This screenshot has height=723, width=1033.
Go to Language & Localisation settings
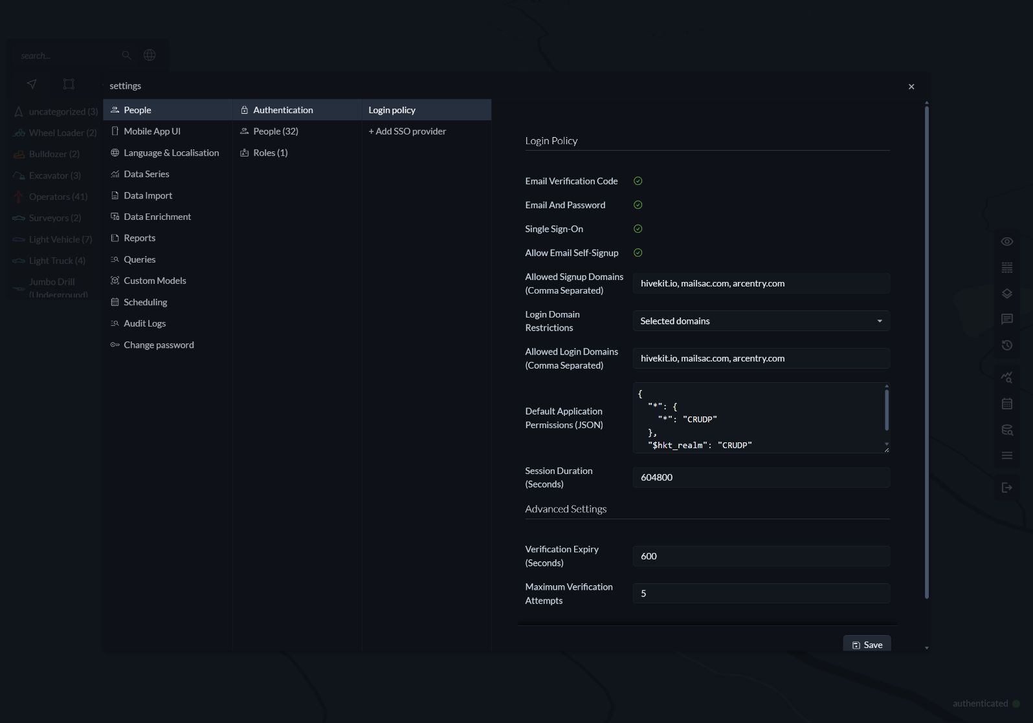point(168,153)
